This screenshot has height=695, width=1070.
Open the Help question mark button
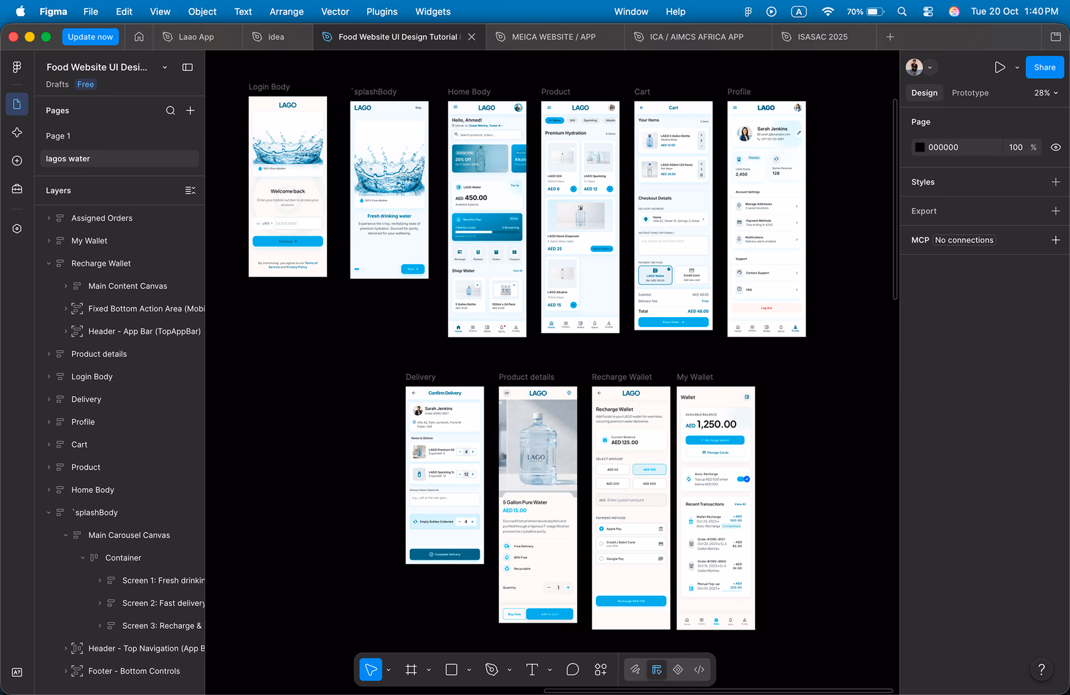1041,670
